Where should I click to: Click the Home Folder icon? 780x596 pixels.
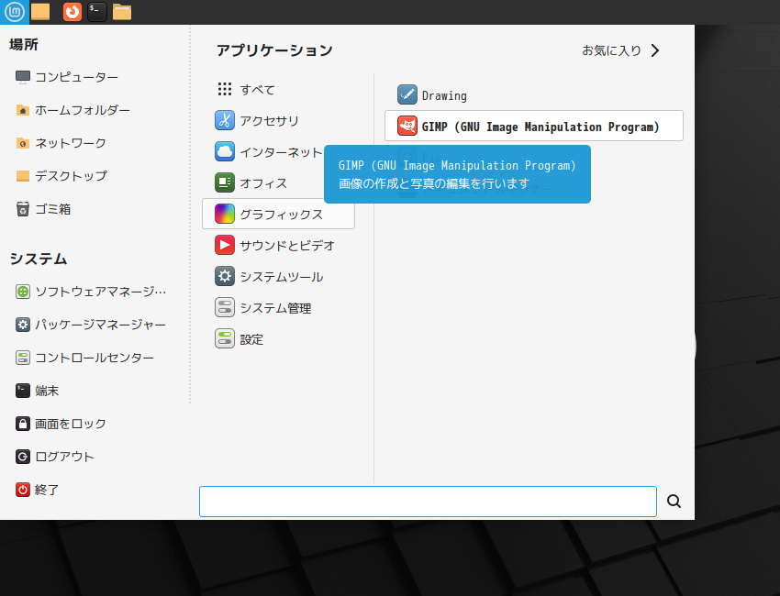tap(22, 110)
